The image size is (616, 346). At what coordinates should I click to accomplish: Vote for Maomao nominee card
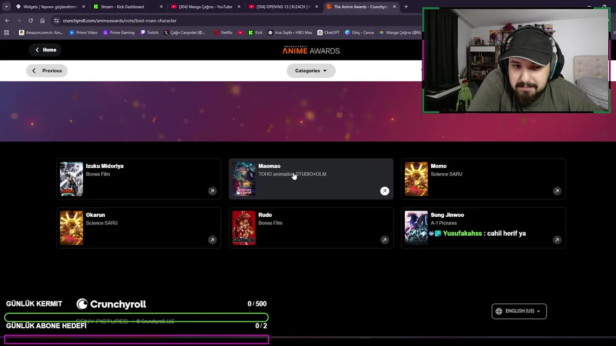tap(311, 179)
